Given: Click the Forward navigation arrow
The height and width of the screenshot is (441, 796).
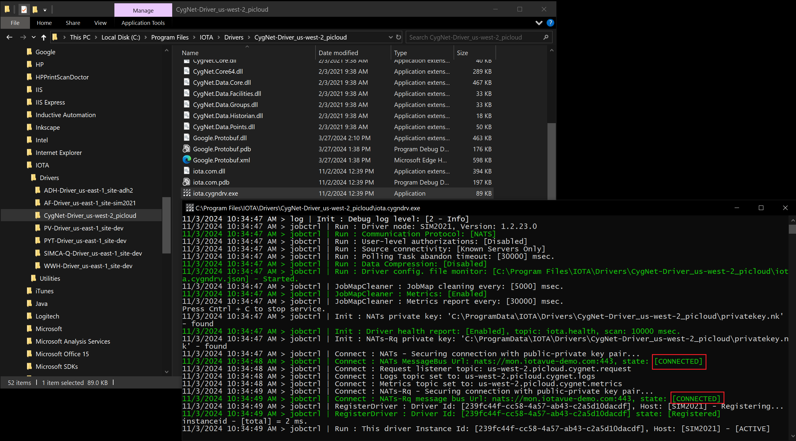Looking at the screenshot, I should coord(23,37).
